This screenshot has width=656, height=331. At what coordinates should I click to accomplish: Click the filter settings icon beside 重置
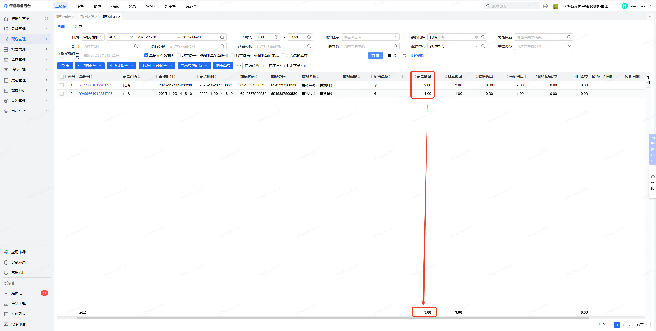405,55
